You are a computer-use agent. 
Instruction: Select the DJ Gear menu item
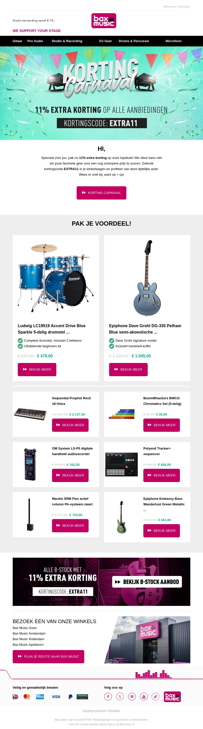click(x=106, y=41)
